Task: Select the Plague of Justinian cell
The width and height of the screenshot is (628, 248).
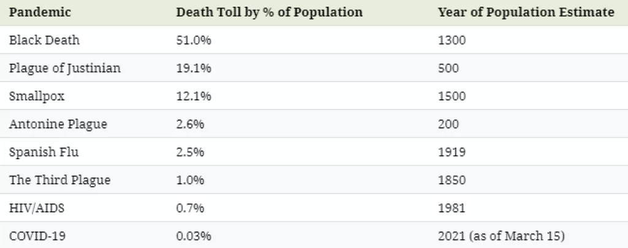Action: [x=64, y=69]
